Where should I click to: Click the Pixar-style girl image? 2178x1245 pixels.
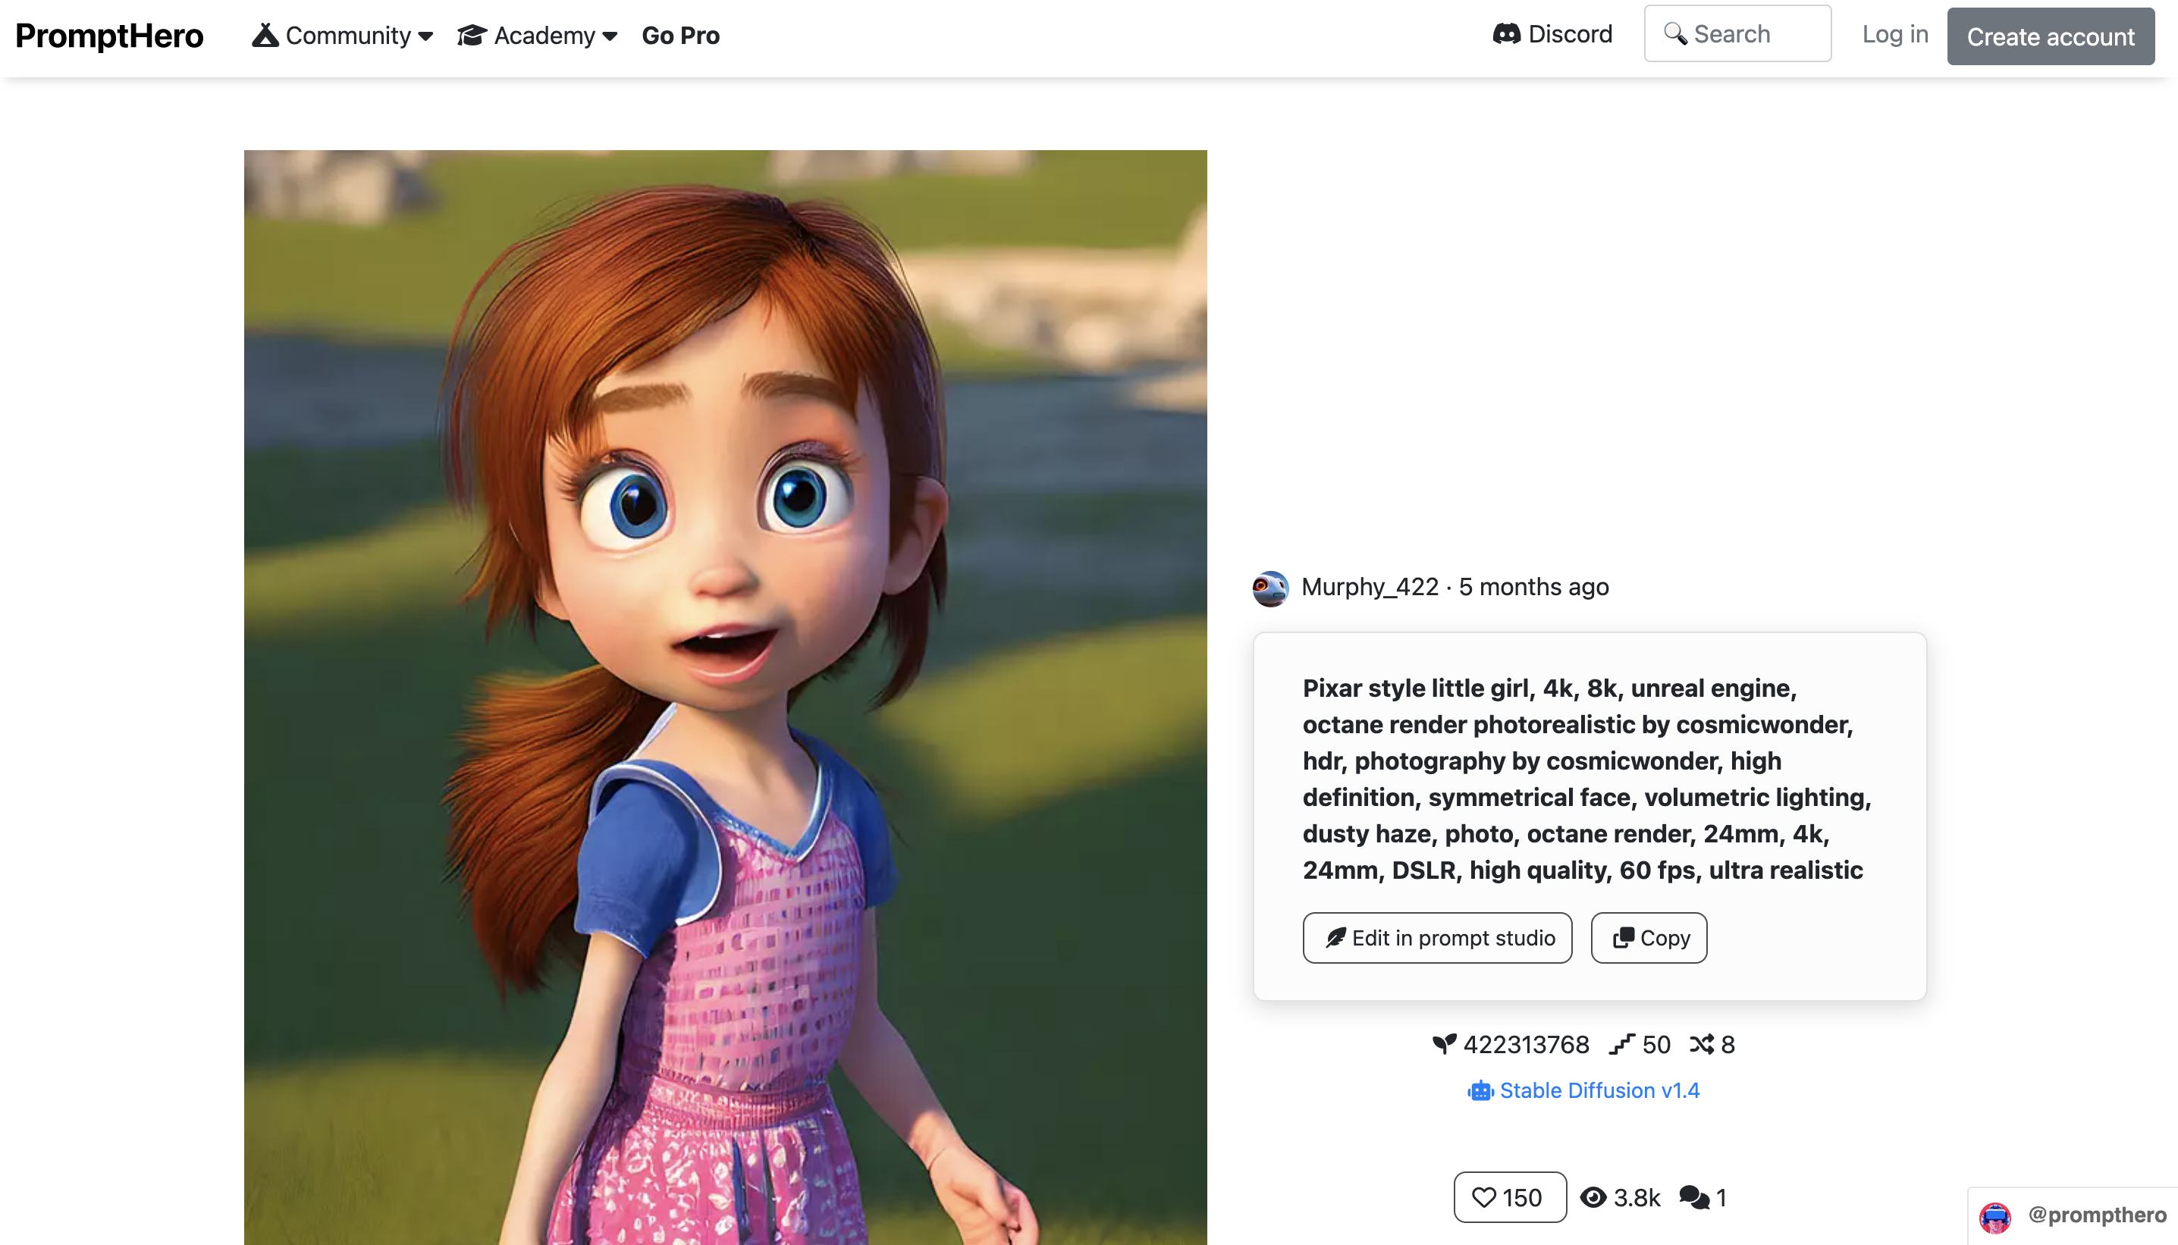[725, 697]
